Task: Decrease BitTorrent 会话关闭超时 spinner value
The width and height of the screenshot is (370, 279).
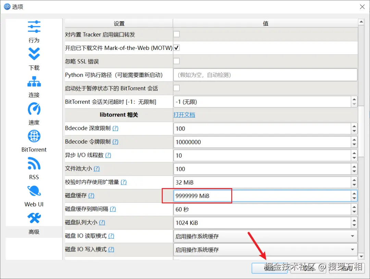Action: point(354,104)
